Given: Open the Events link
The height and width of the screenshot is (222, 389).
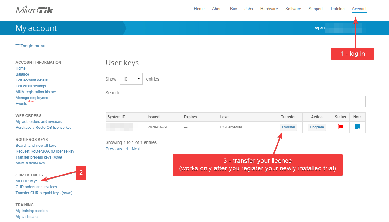Looking at the screenshot, I should 21,104.
